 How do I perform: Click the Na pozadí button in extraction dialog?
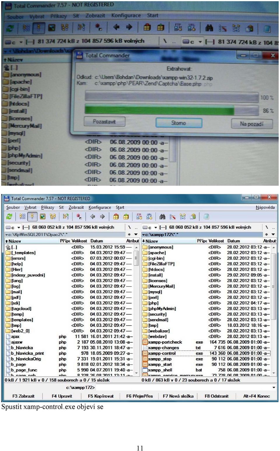252,124
